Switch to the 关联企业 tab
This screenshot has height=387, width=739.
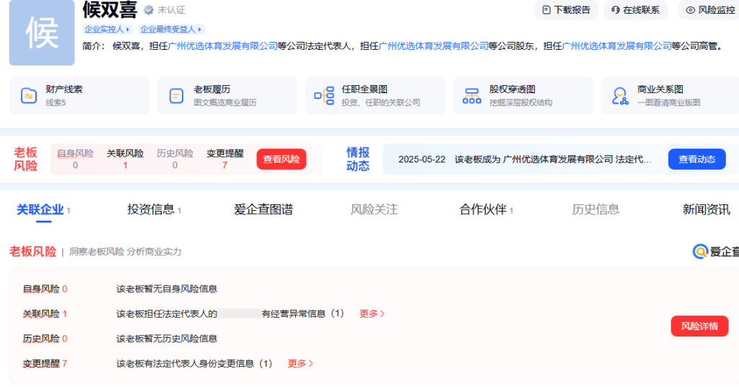pyautogui.click(x=43, y=210)
